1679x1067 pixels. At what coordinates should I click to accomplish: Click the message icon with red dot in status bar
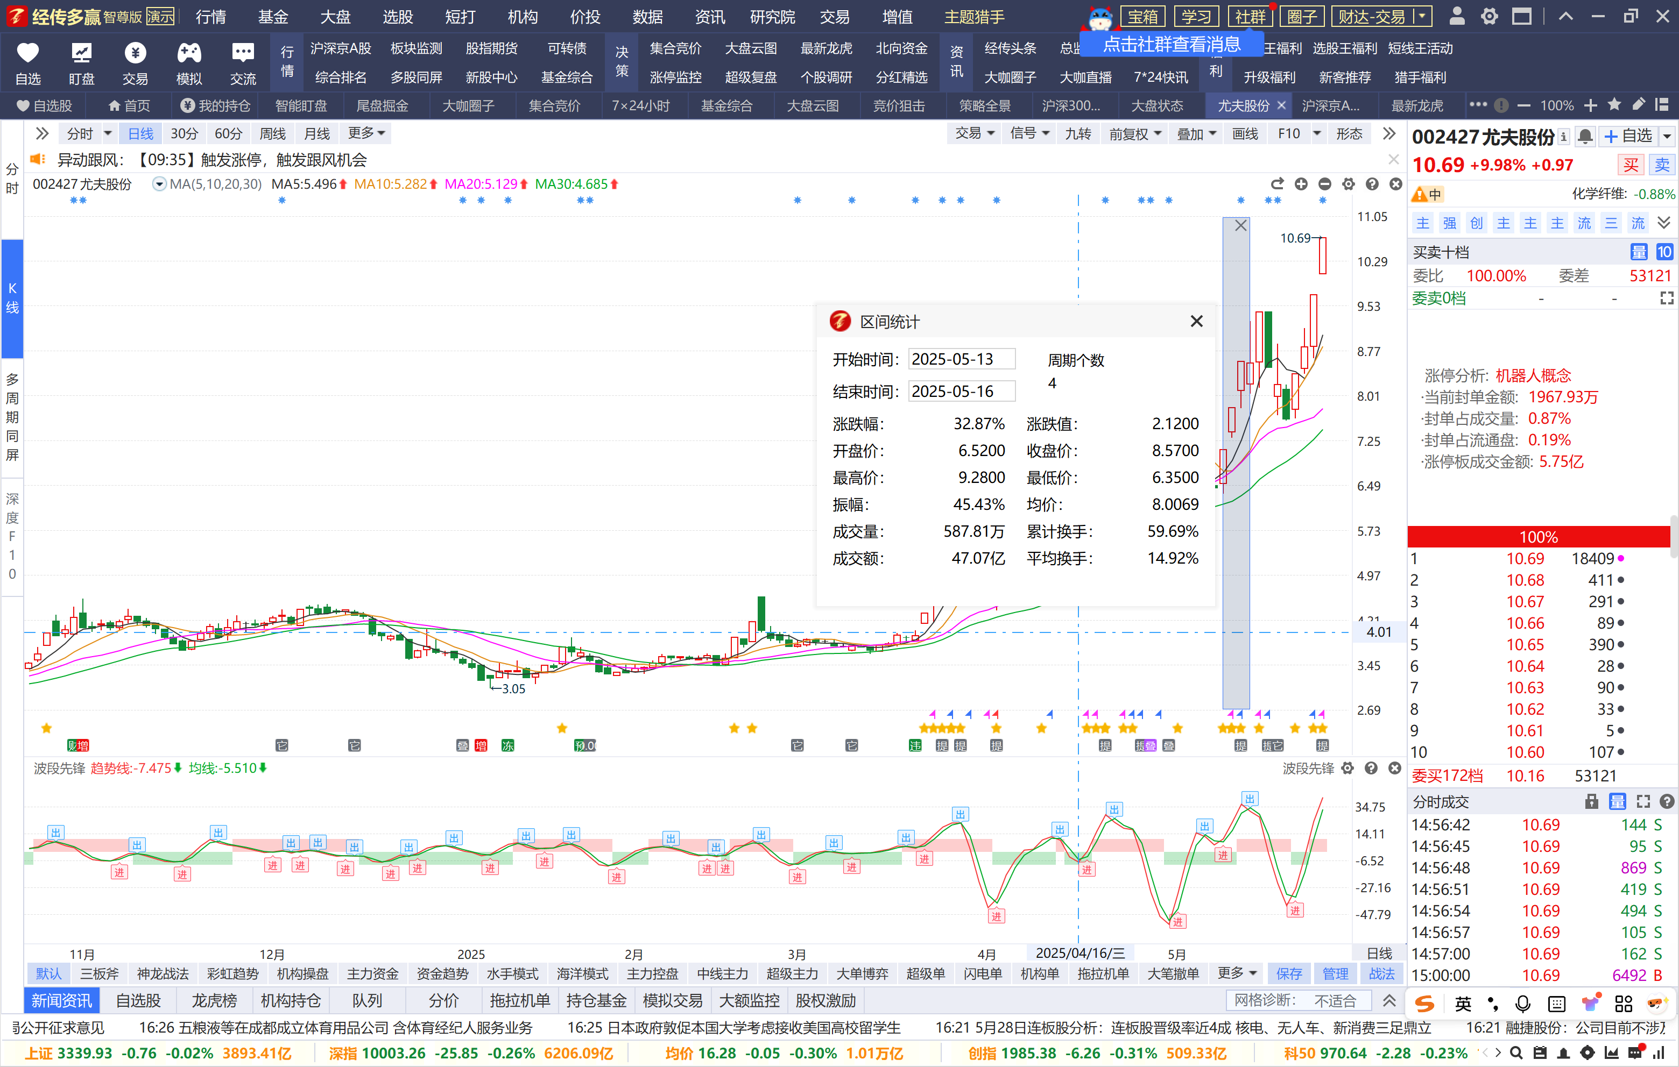[1636, 1051]
